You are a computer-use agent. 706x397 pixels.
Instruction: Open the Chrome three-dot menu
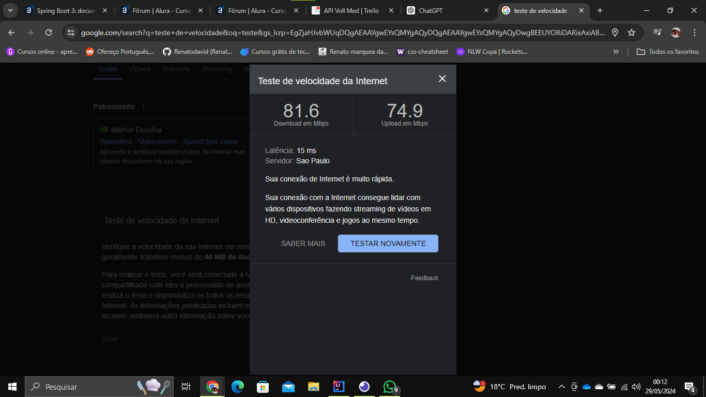tap(694, 33)
